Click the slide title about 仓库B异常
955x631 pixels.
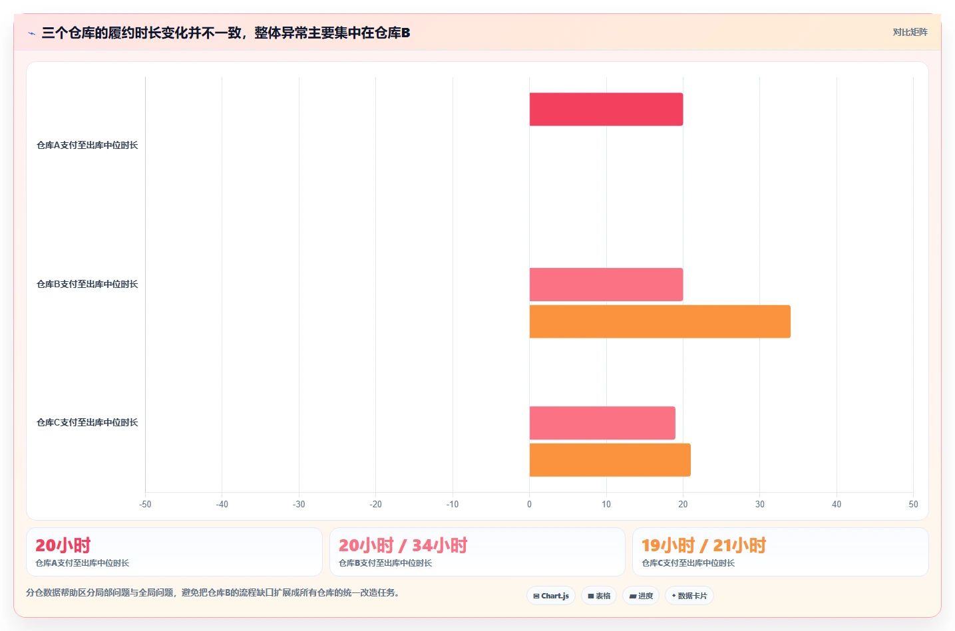click(x=226, y=33)
